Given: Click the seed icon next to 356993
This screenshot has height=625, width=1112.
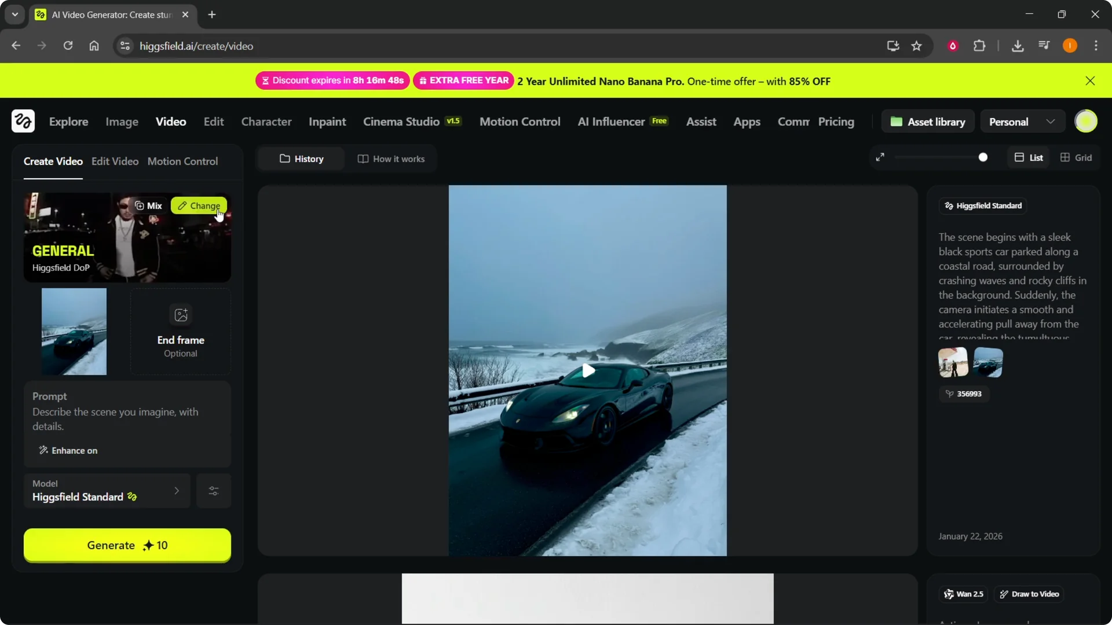Looking at the screenshot, I should pos(949,394).
